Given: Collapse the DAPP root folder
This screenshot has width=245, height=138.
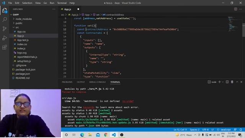Looking at the screenshot, I should tap(16, 15).
